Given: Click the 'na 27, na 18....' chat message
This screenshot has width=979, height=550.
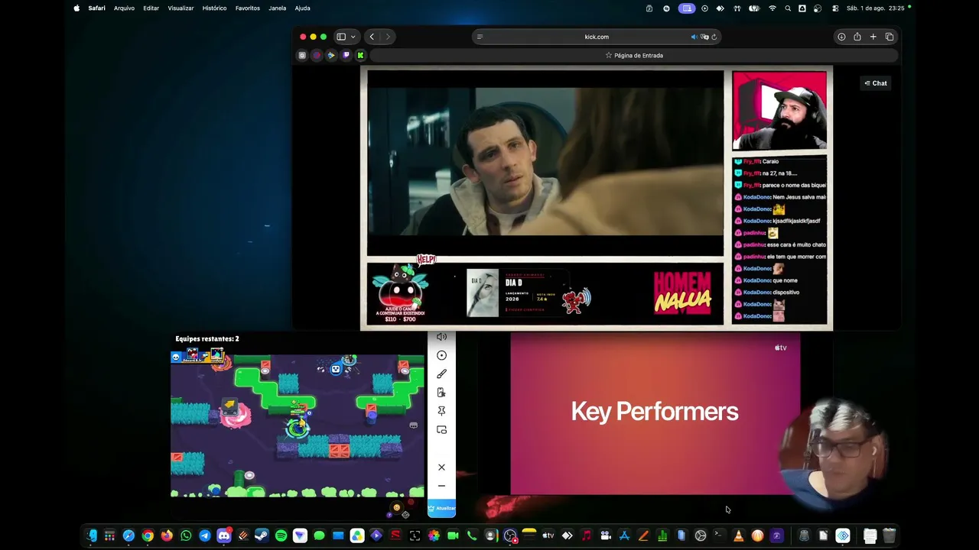Looking at the screenshot, I should click(x=766, y=173).
